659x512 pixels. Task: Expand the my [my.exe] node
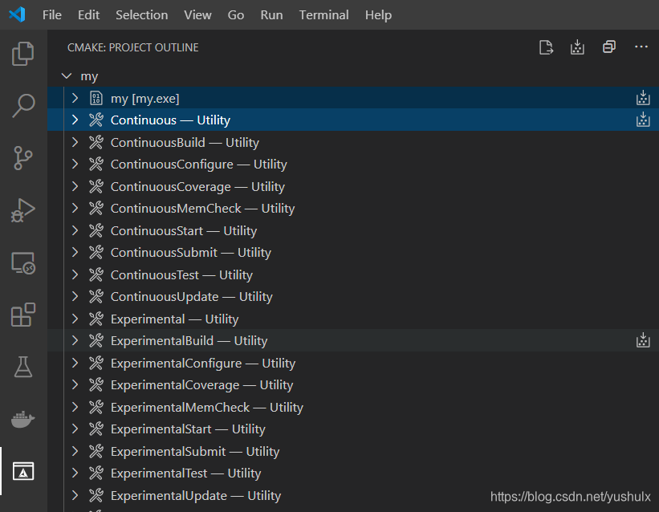pyautogui.click(x=75, y=99)
